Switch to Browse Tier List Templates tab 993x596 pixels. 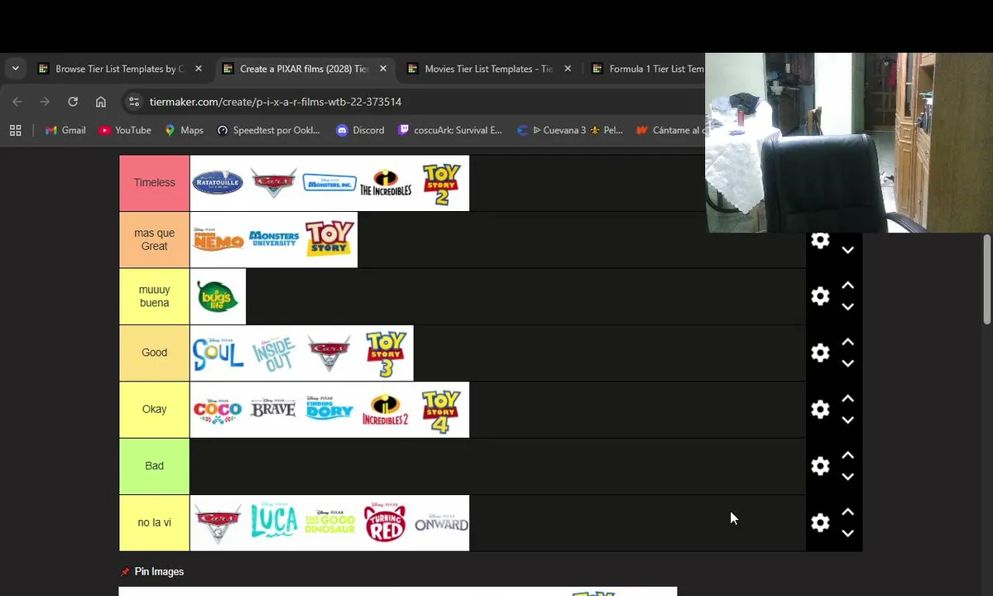tap(120, 69)
